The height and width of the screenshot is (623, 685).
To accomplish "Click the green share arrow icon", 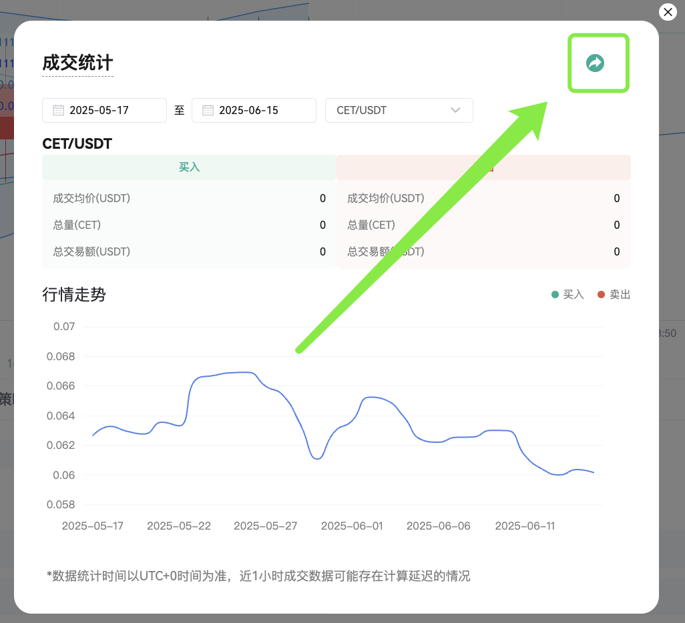I will coord(595,63).
